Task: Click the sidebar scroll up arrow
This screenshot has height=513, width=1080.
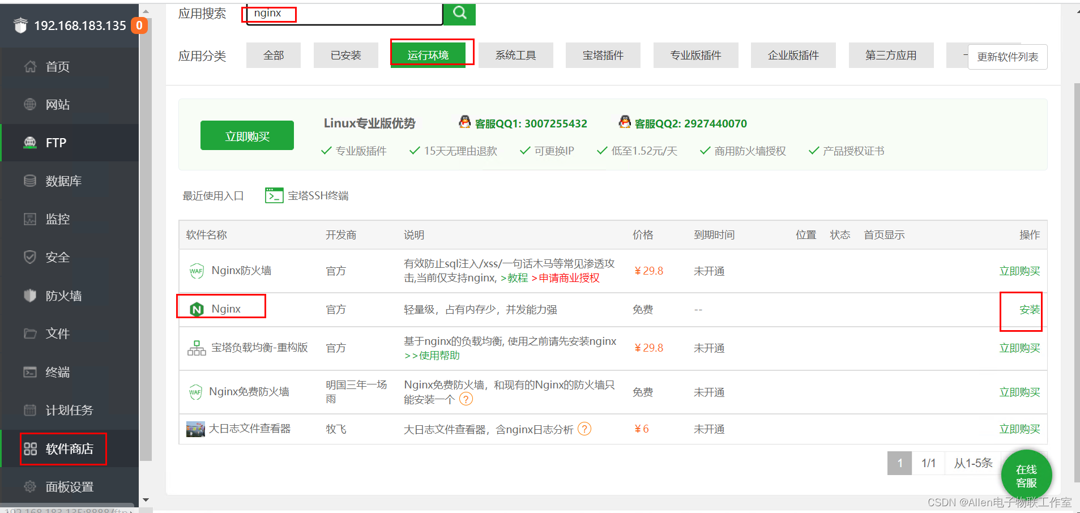Action: (146, 11)
